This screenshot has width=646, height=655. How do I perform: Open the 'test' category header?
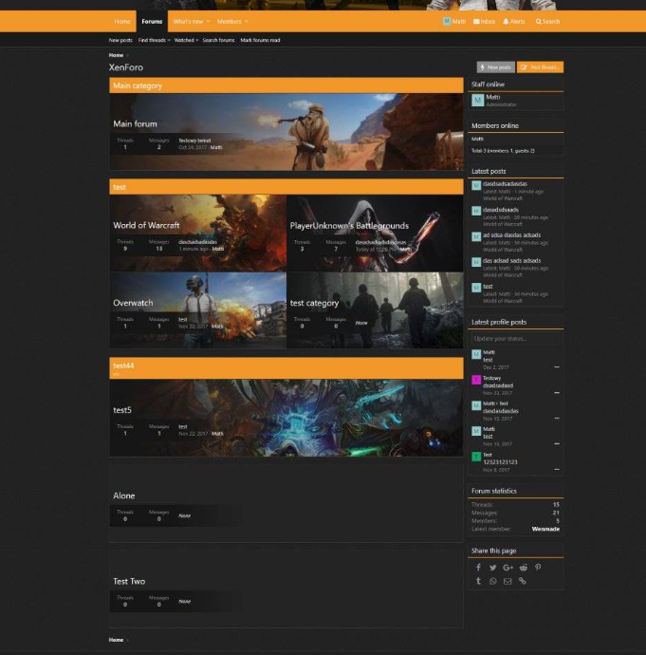tap(120, 187)
